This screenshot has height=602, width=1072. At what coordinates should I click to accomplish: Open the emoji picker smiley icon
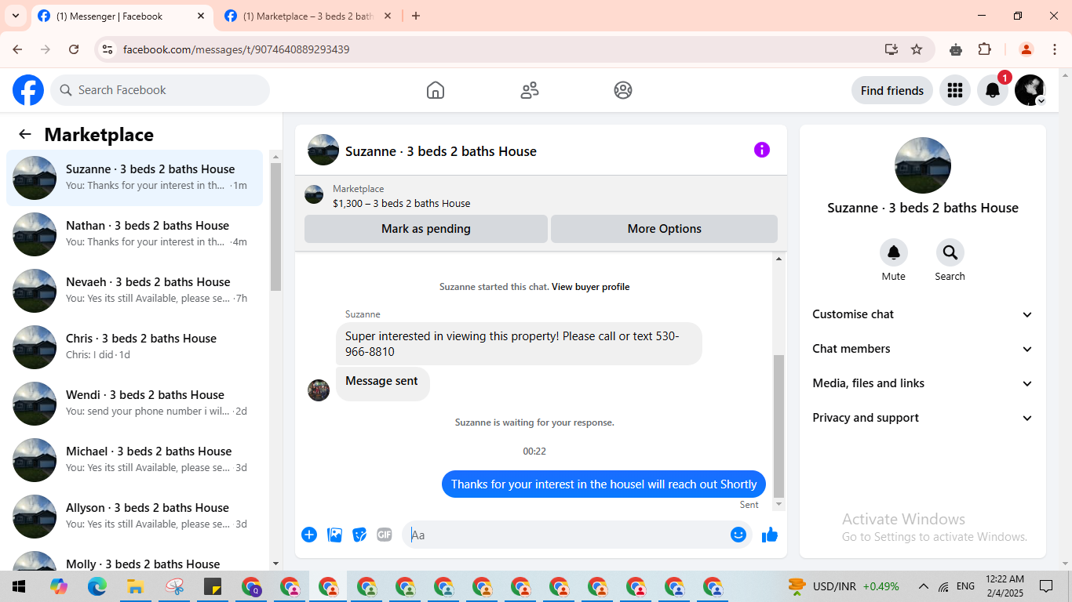point(738,535)
